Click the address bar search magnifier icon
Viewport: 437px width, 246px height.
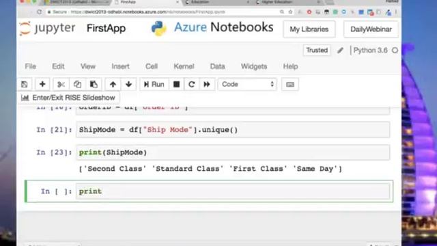tap(282, 12)
